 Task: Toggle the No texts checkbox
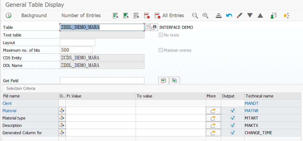[x=160, y=35]
